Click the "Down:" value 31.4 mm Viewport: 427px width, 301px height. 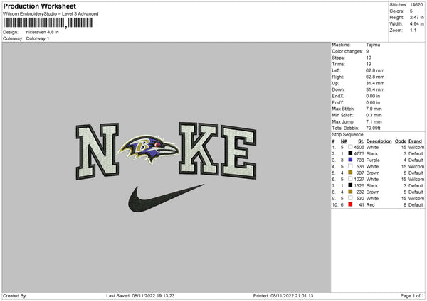[375, 89]
